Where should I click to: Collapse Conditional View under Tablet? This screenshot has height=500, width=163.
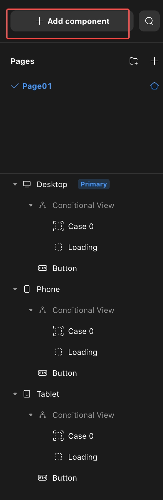[x=31, y=415]
